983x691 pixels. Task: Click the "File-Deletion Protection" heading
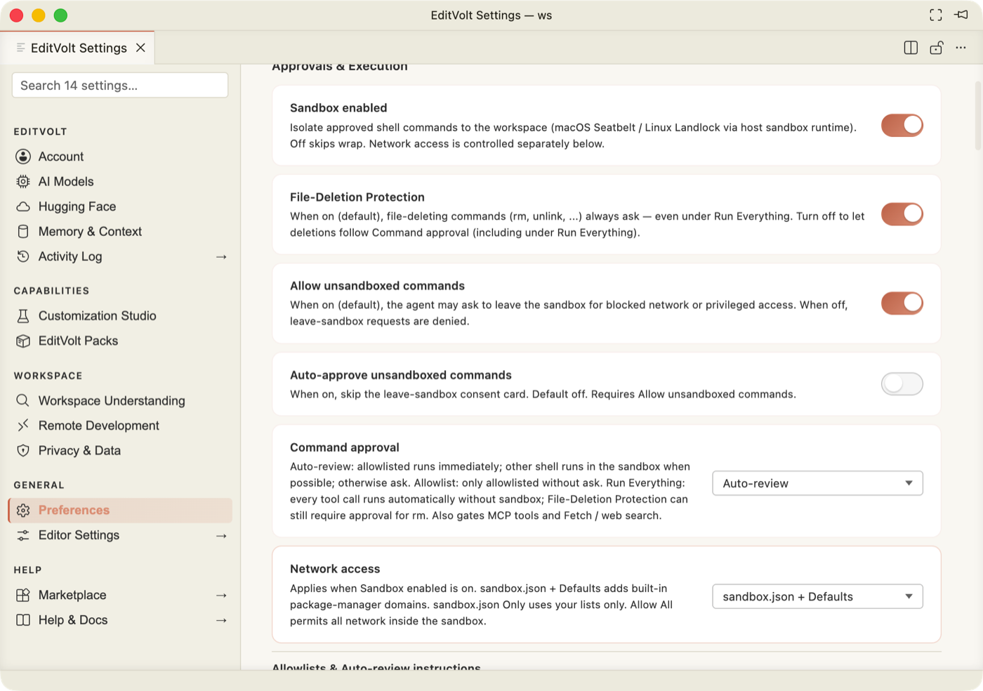click(x=357, y=197)
